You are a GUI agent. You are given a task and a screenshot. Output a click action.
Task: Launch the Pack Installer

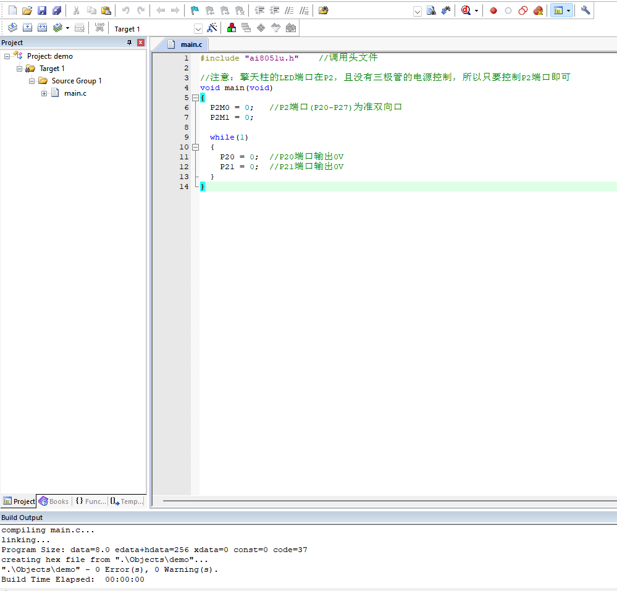coord(291,28)
